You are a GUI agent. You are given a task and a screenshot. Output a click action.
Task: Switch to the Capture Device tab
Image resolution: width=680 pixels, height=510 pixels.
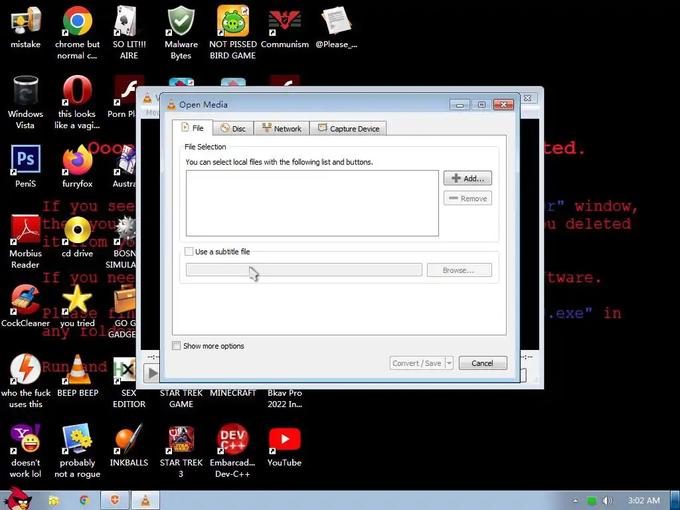pyautogui.click(x=348, y=128)
